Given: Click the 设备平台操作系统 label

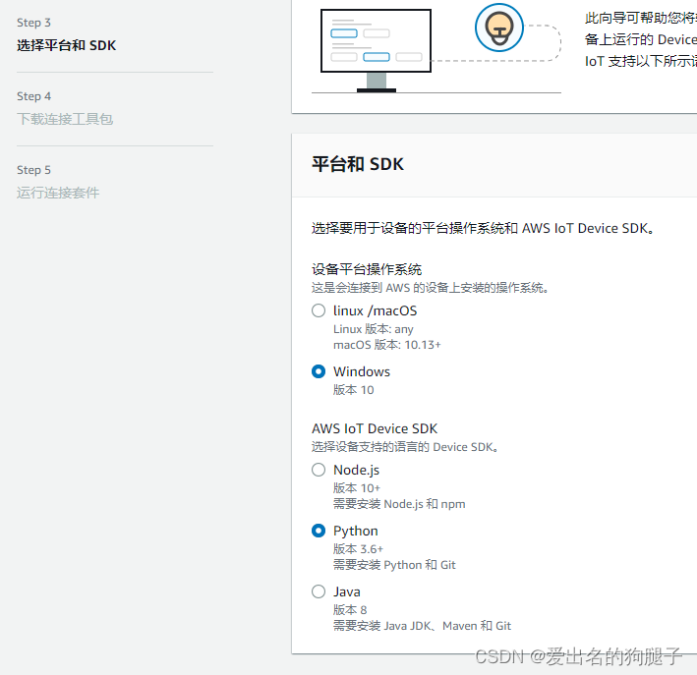Looking at the screenshot, I should point(367,269).
